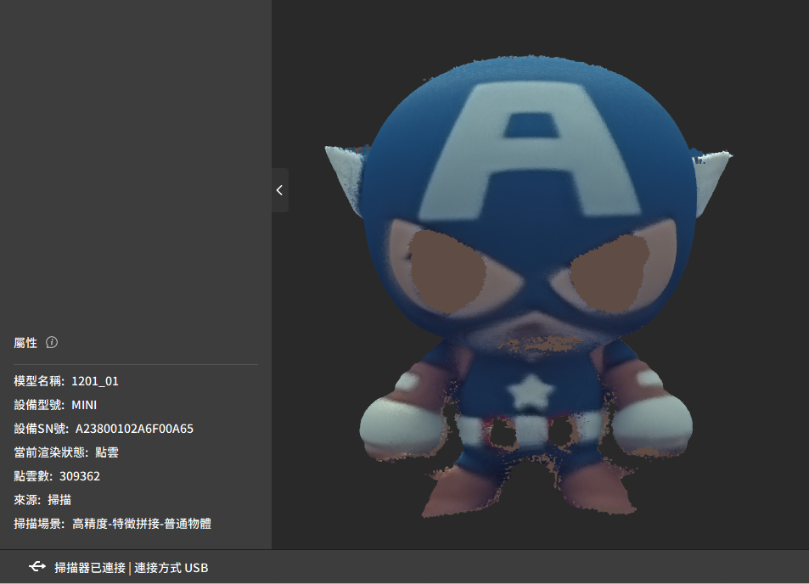Select the 掃描場景: 高精度-特徵拼接-普通物體 line
809x584 pixels.
(112, 524)
